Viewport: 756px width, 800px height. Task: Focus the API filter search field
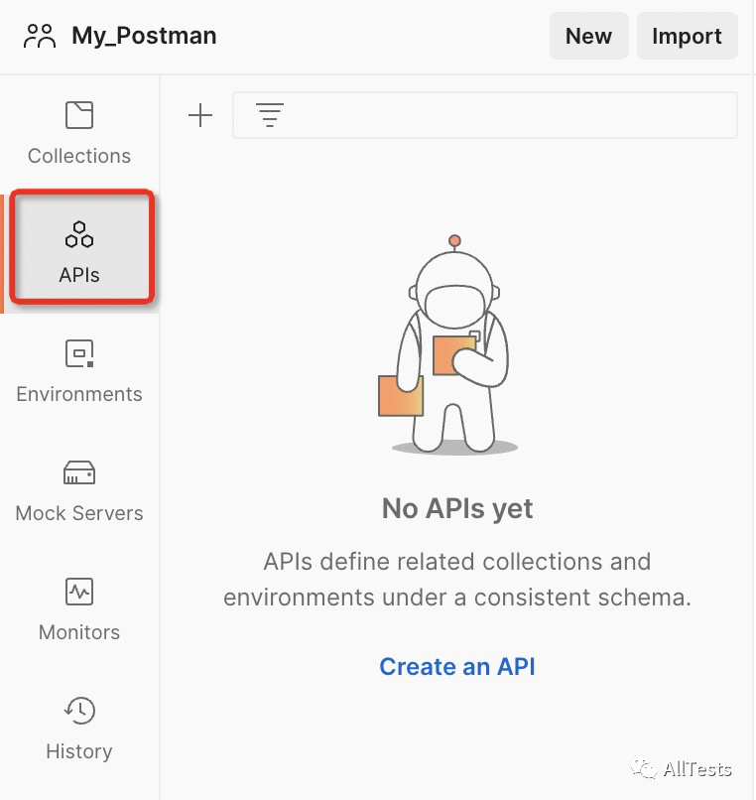(x=485, y=115)
